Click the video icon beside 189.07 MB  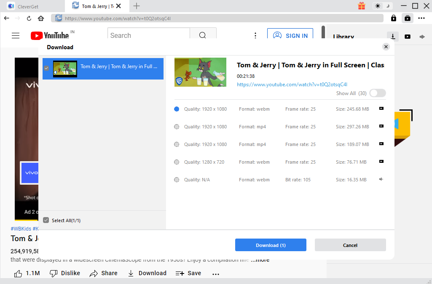point(381,143)
